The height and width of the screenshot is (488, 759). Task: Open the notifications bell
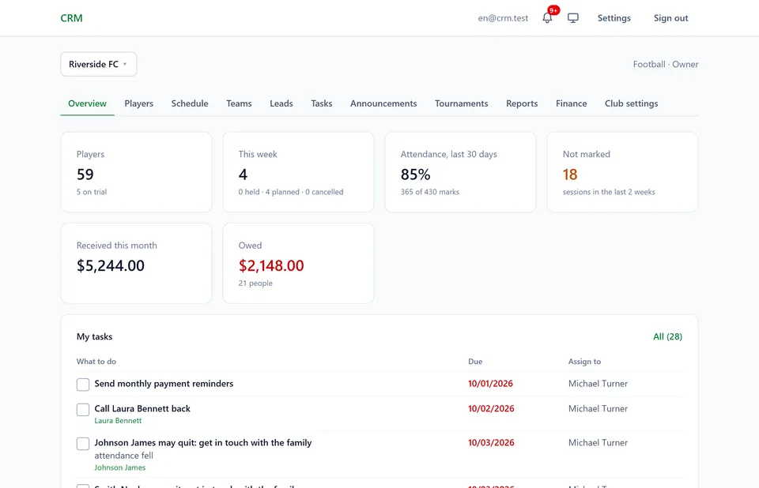(547, 18)
